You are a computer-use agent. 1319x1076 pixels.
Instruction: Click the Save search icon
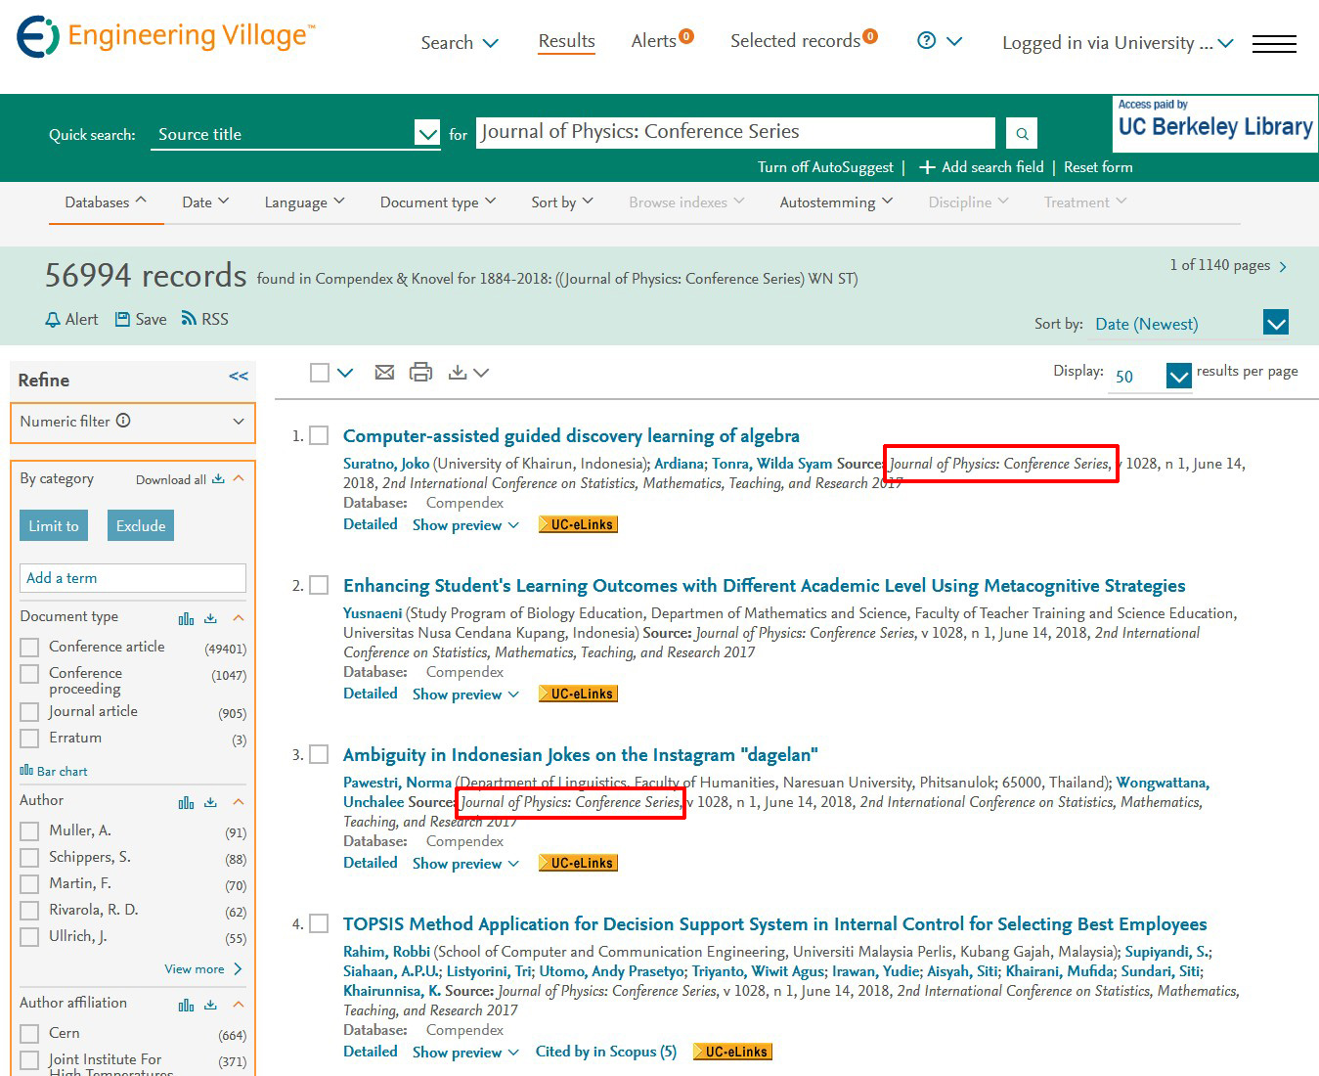(122, 319)
